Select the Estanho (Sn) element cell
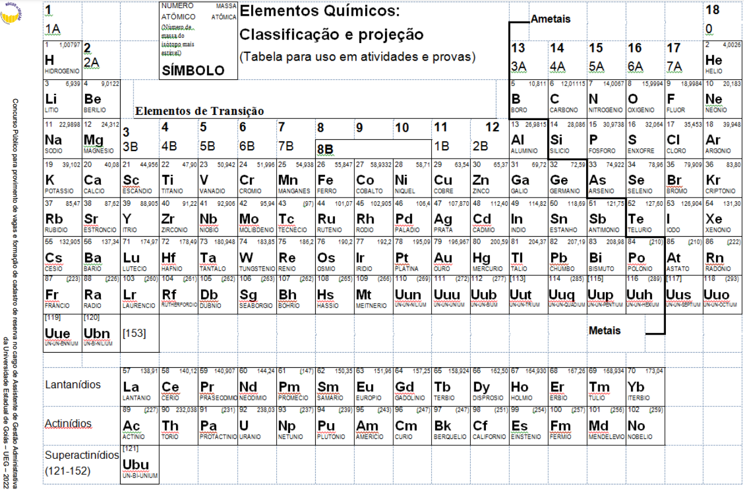Image resolution: width=744 pixels, height=492 pixels. [x=567, y=217]
